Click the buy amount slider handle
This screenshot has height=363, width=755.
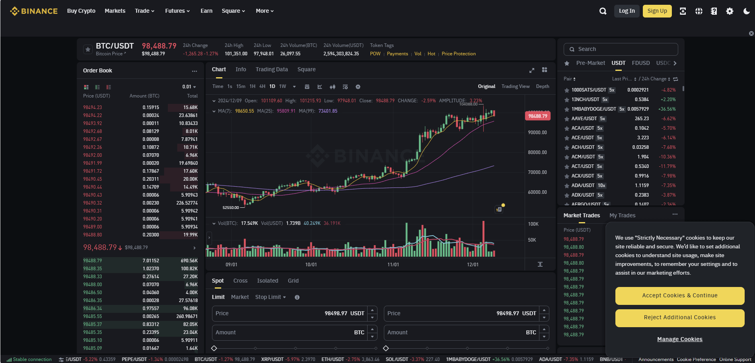[214, 349]
